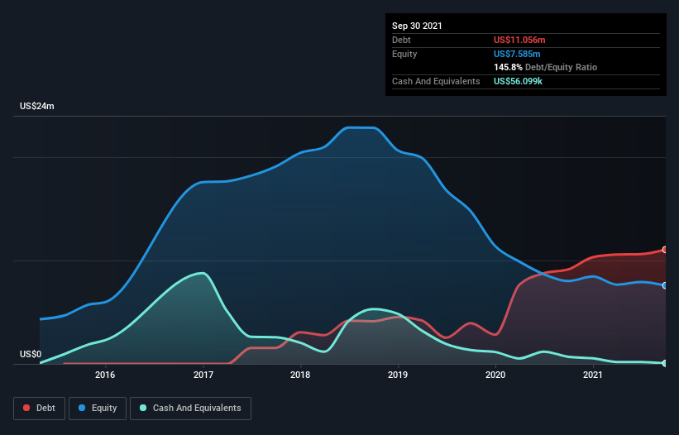Viewport: 679px width, 435px height.
Task: Click the US$7.585m equity value
Action: (517, 54)
